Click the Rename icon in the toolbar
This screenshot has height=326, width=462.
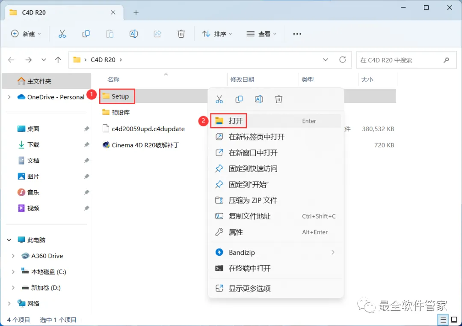pos(133,34)
